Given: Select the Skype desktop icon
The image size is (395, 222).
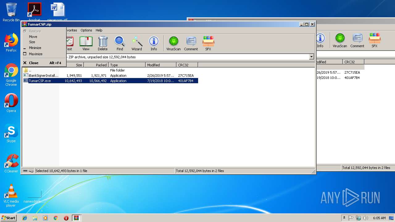Looking at the screenshot, I should pos(11,133).
